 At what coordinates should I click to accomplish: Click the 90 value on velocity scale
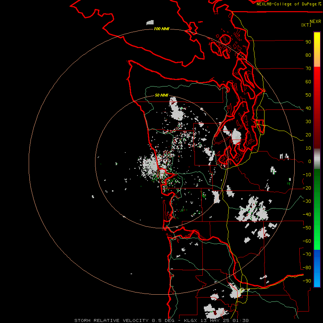[308, 42]
